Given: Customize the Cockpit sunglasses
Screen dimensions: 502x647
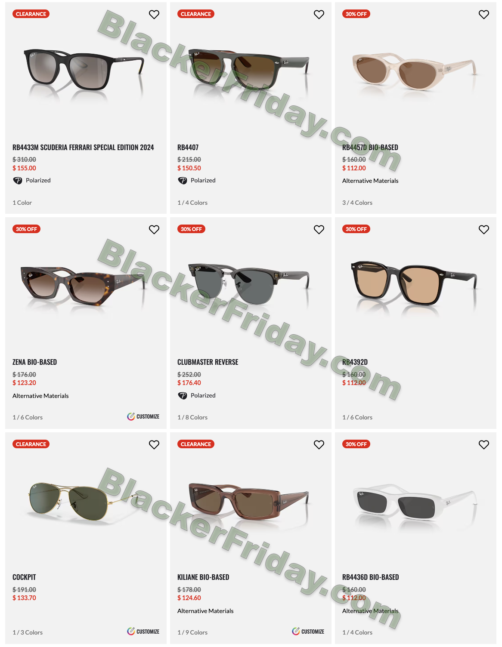Looking at the screenshot, I should click(143, 632).
